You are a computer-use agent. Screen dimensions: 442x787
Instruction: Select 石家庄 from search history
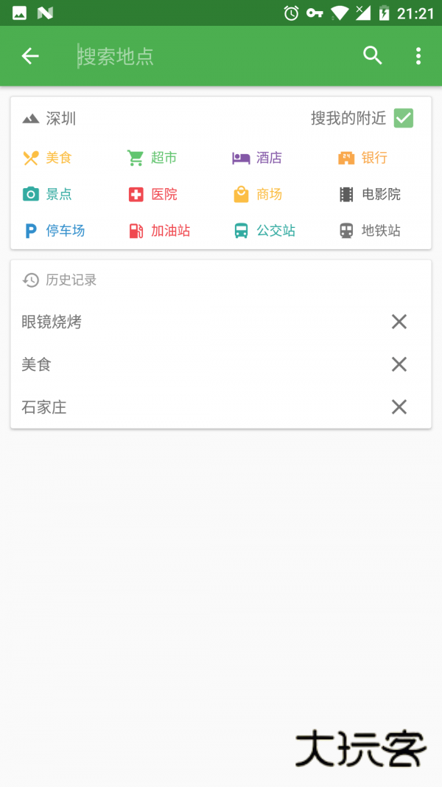pyautogui.click(x=43, y=406)
